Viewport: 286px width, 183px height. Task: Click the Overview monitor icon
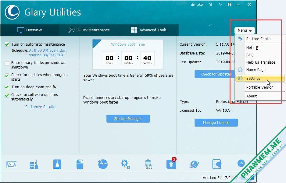(21, 30)
